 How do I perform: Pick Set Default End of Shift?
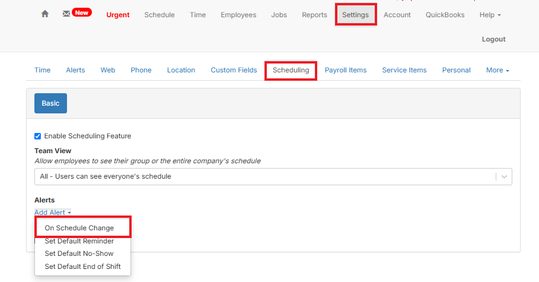coord(82,267)
